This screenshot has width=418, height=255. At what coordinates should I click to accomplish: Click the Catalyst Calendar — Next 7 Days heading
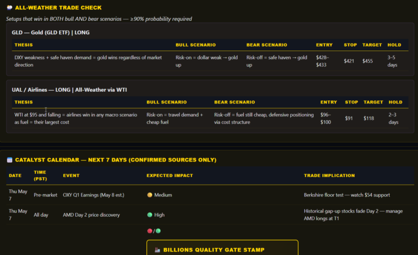point(116,160)
